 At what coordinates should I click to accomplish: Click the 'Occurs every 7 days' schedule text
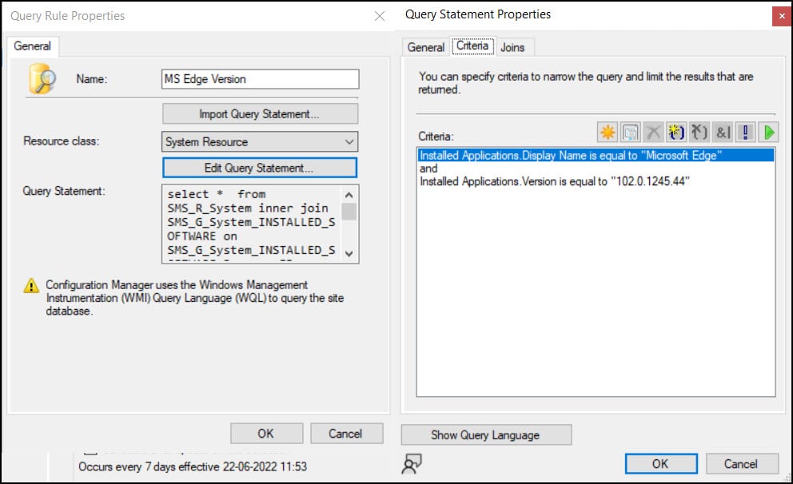(x=192, y=466)
